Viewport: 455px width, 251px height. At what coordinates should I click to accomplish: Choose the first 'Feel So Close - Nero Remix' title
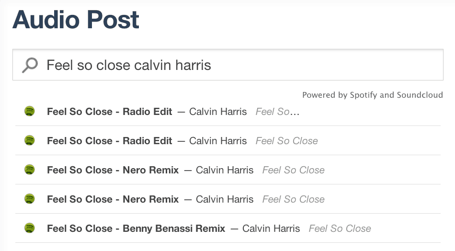[113, 170]
